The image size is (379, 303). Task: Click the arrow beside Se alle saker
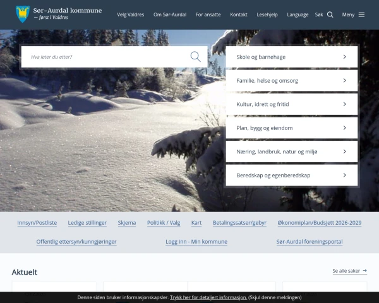(x=365, y=271)
